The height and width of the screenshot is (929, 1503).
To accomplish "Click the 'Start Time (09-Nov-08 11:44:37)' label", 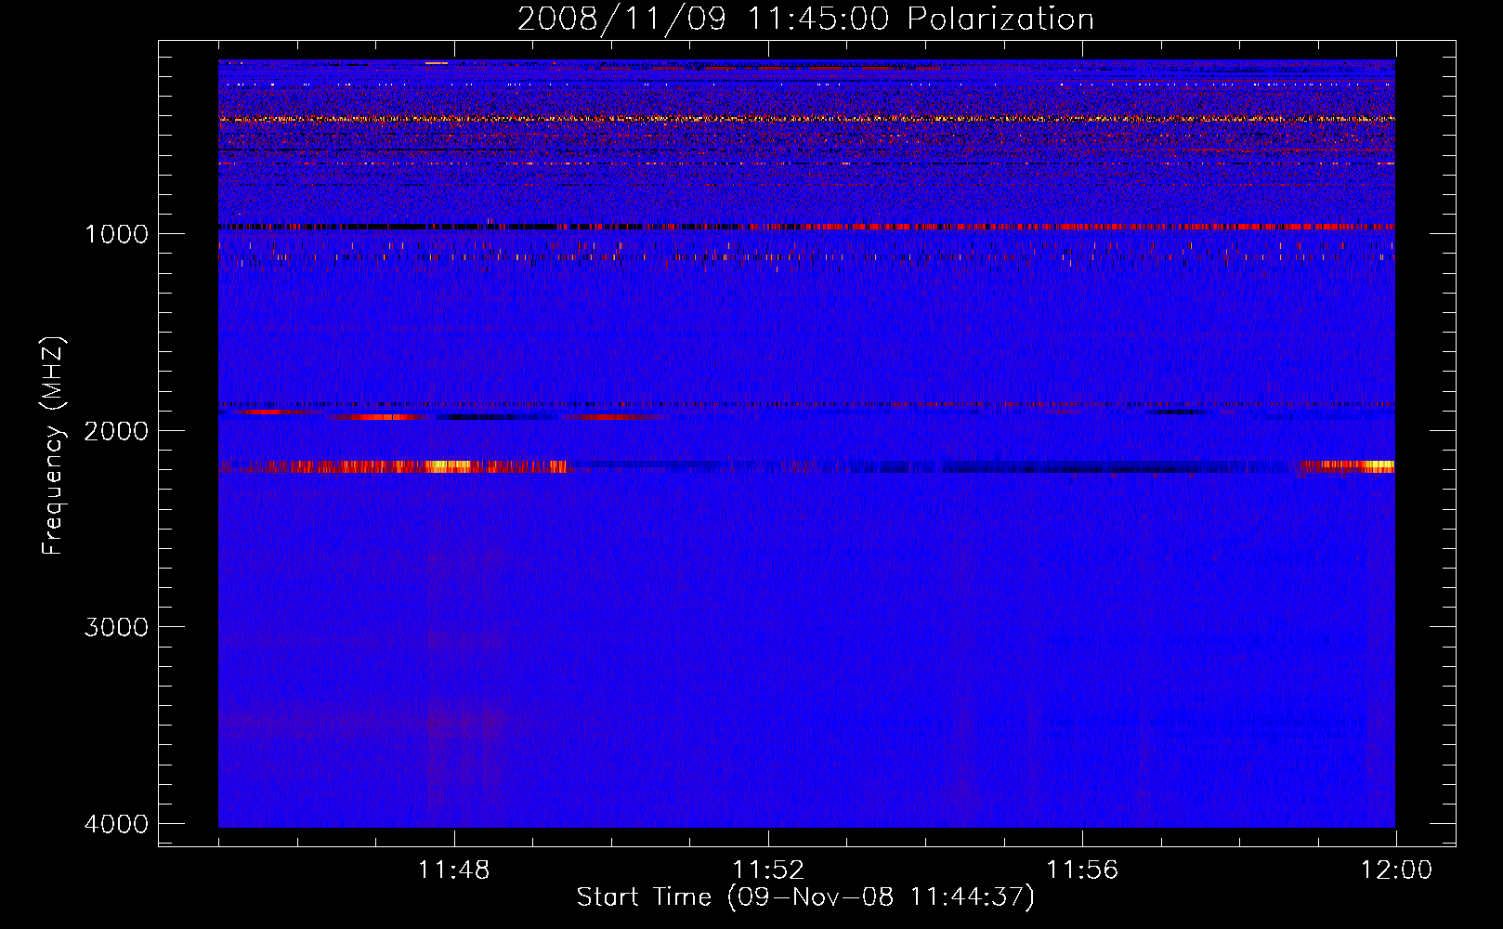I will coord(805,897).
